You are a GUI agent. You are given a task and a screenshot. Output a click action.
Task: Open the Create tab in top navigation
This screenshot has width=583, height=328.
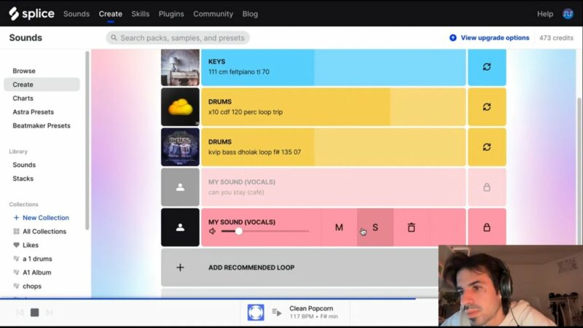111,14
